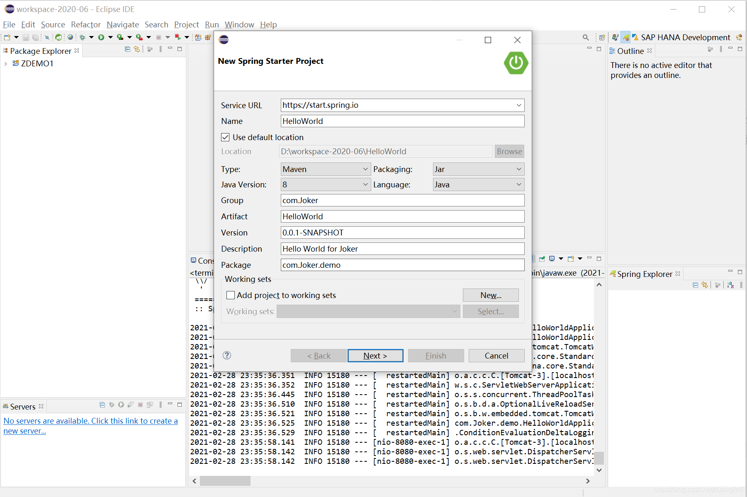Open the Window menu
The width and height of the screenshot is (747, 497).
pyautogui.click(x=239, y=24)
